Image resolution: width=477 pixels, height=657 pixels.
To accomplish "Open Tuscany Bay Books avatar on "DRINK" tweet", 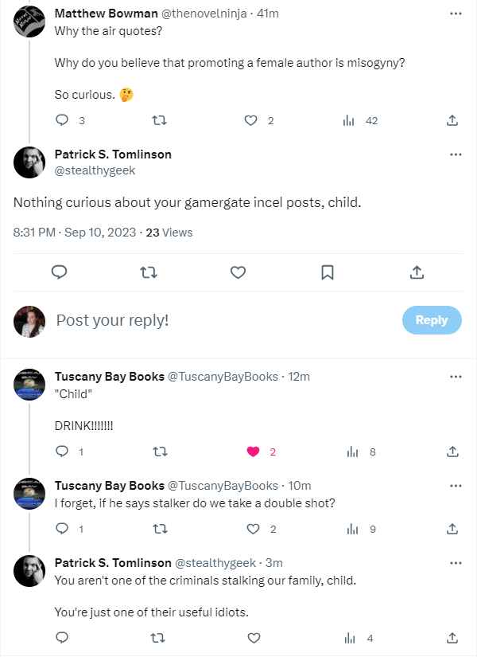I will click(x=29, y=384).
